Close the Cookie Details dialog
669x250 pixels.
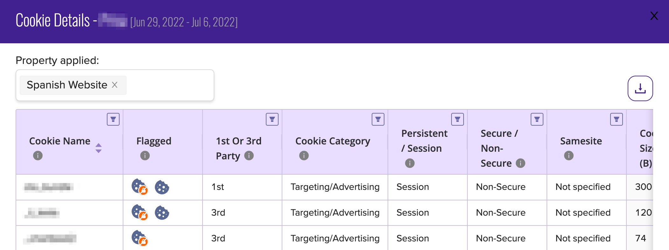pos(654,16)
